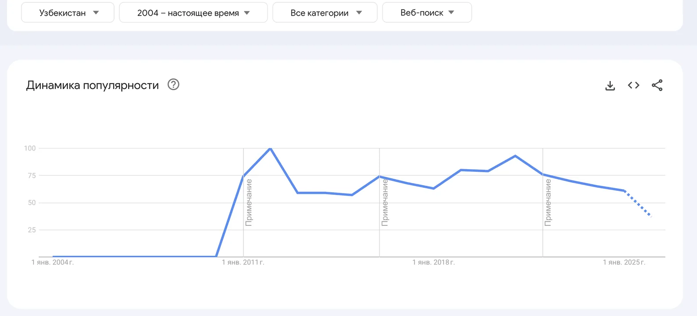The width and height of the screenshot is (697, 316).
Task: Open the embed code icon
Action: pyautogui.click(x=633, y=85)
